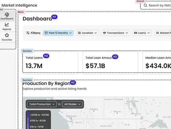Click the Filters sliders icon

click(28, 33)
